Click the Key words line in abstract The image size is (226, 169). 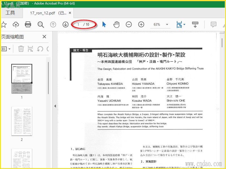[x=131, y=126]
